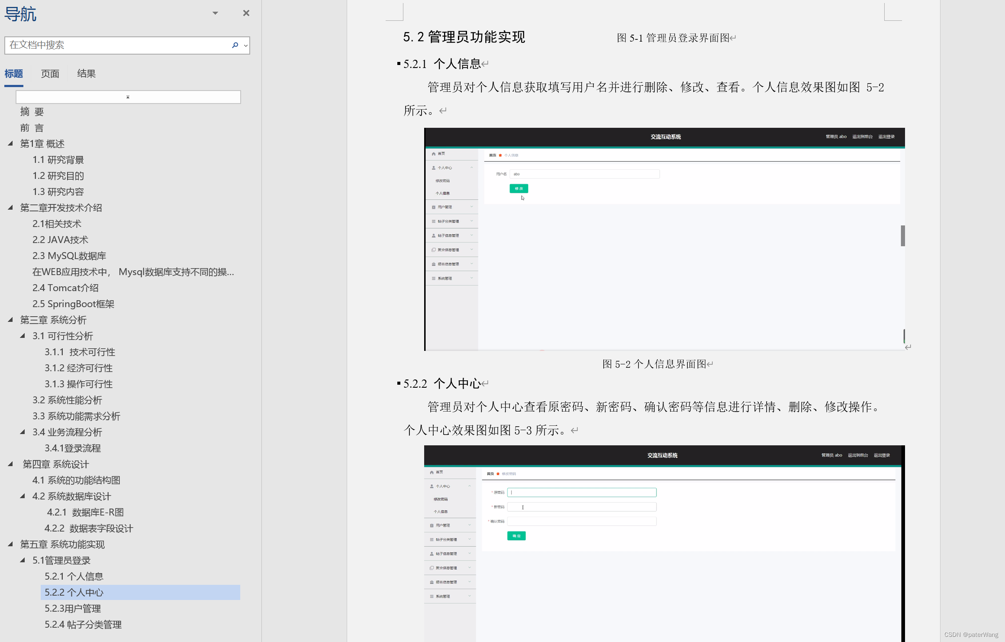Navigate to 2.5 SpringBoot框架
Screen dimensions: 1005x642
pos(73,304)
